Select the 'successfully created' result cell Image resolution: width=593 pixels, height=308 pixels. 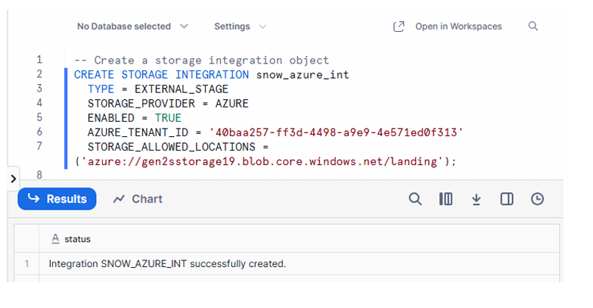click(167, 264)
